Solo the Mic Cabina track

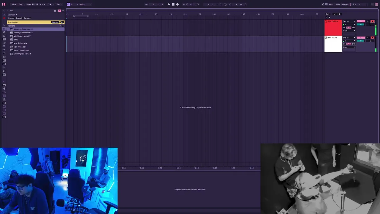(x=368, y=21)
